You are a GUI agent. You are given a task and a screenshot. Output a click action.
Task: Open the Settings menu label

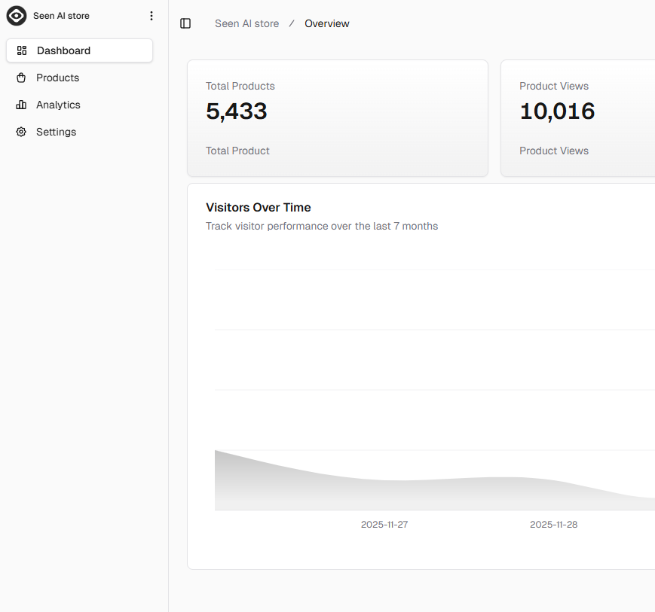[x=56, y=132]
